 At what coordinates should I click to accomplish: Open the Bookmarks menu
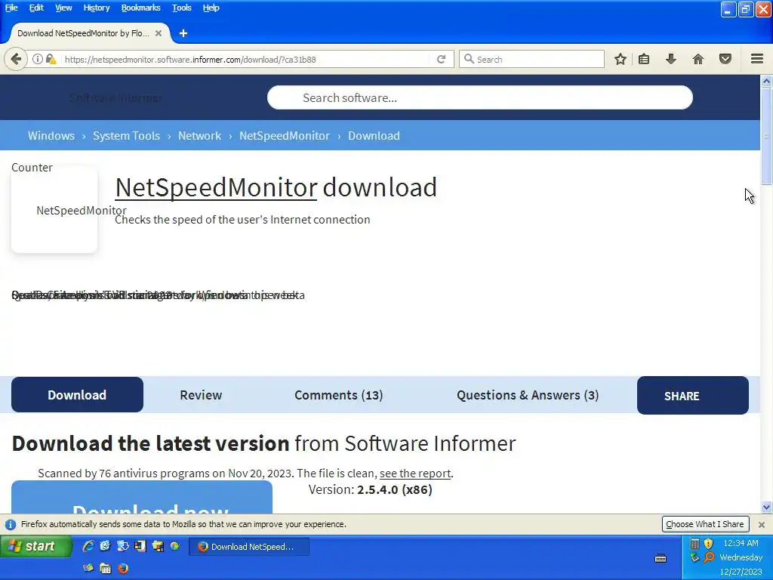[141, 8]
